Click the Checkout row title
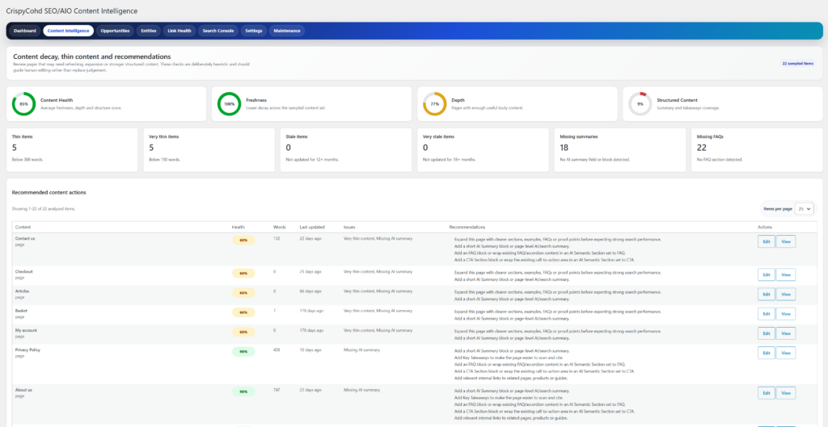 click(23, 271)
